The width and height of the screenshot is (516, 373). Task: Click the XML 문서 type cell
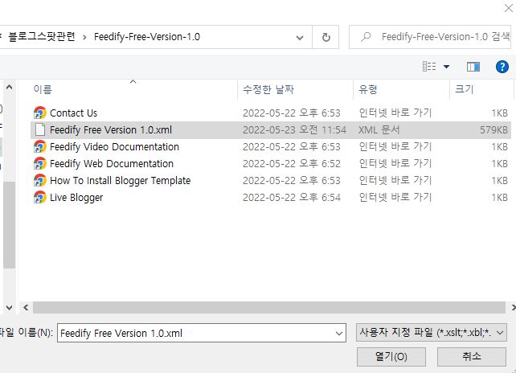tap(379, 129)
